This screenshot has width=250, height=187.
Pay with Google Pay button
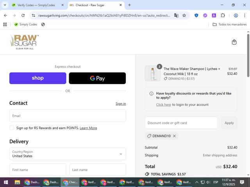(x=97, y=78)
